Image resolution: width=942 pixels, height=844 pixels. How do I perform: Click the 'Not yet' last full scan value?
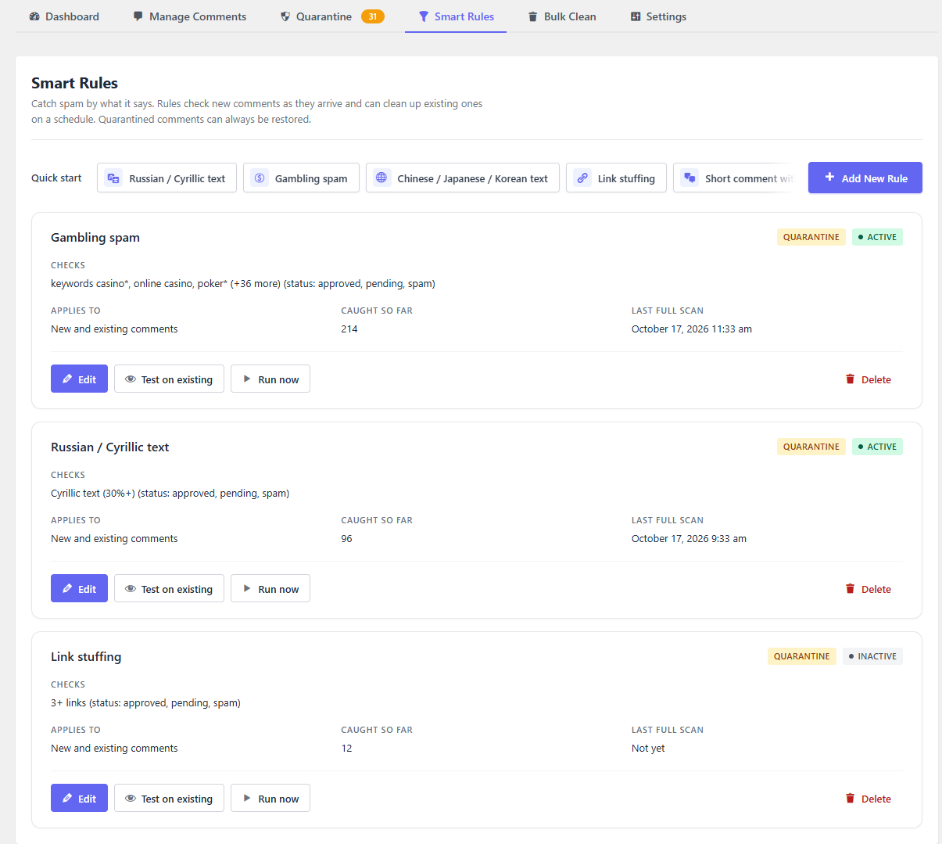click(648, 749)
